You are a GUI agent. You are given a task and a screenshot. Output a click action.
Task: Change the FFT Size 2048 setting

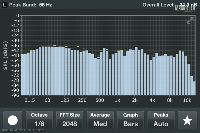tap(70, 120)
